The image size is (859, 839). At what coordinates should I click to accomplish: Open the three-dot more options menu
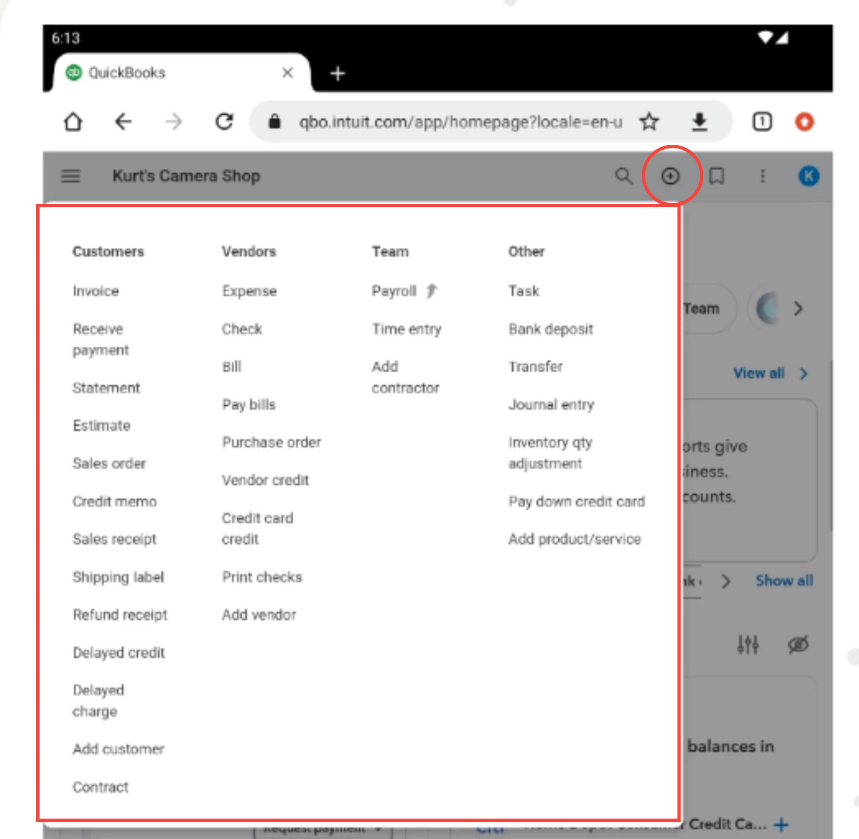click(x=762, y=176)
